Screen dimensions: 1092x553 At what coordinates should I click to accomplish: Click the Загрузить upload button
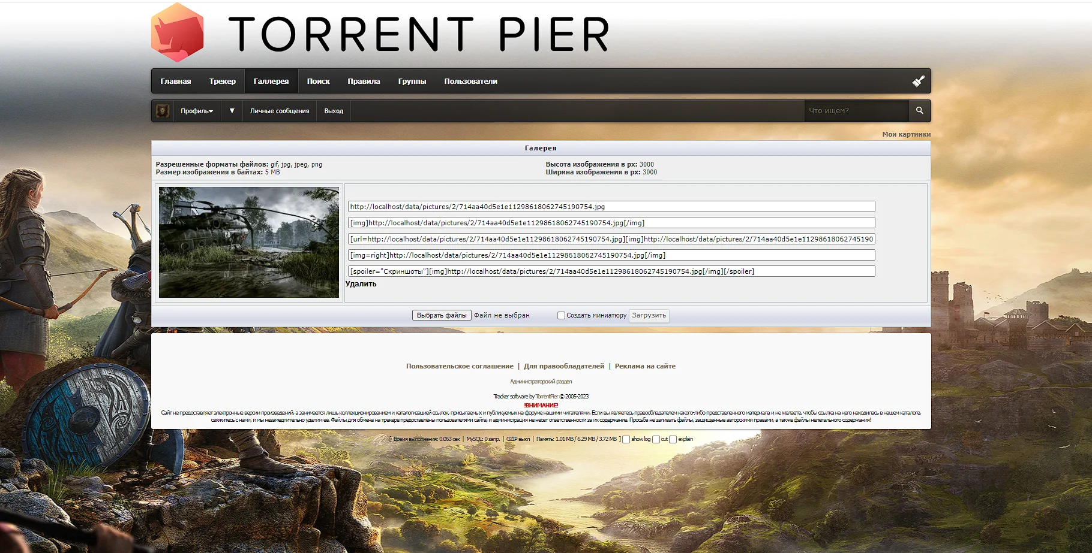tap(649, 315)
